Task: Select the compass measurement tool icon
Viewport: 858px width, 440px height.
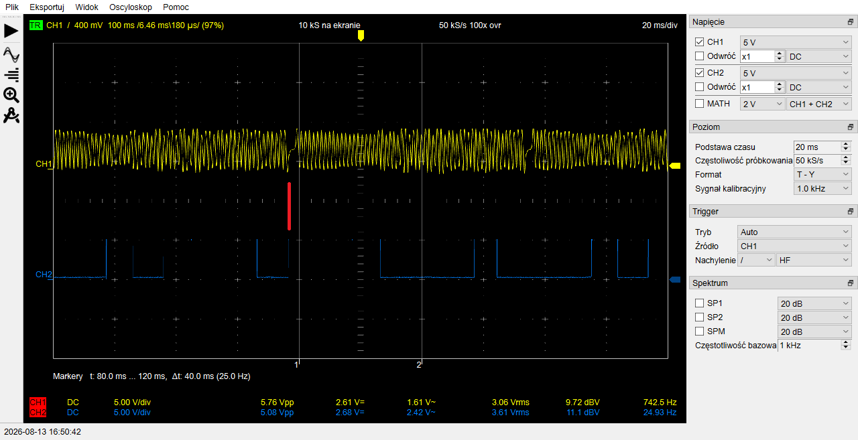Action: (x=11, y=116)
